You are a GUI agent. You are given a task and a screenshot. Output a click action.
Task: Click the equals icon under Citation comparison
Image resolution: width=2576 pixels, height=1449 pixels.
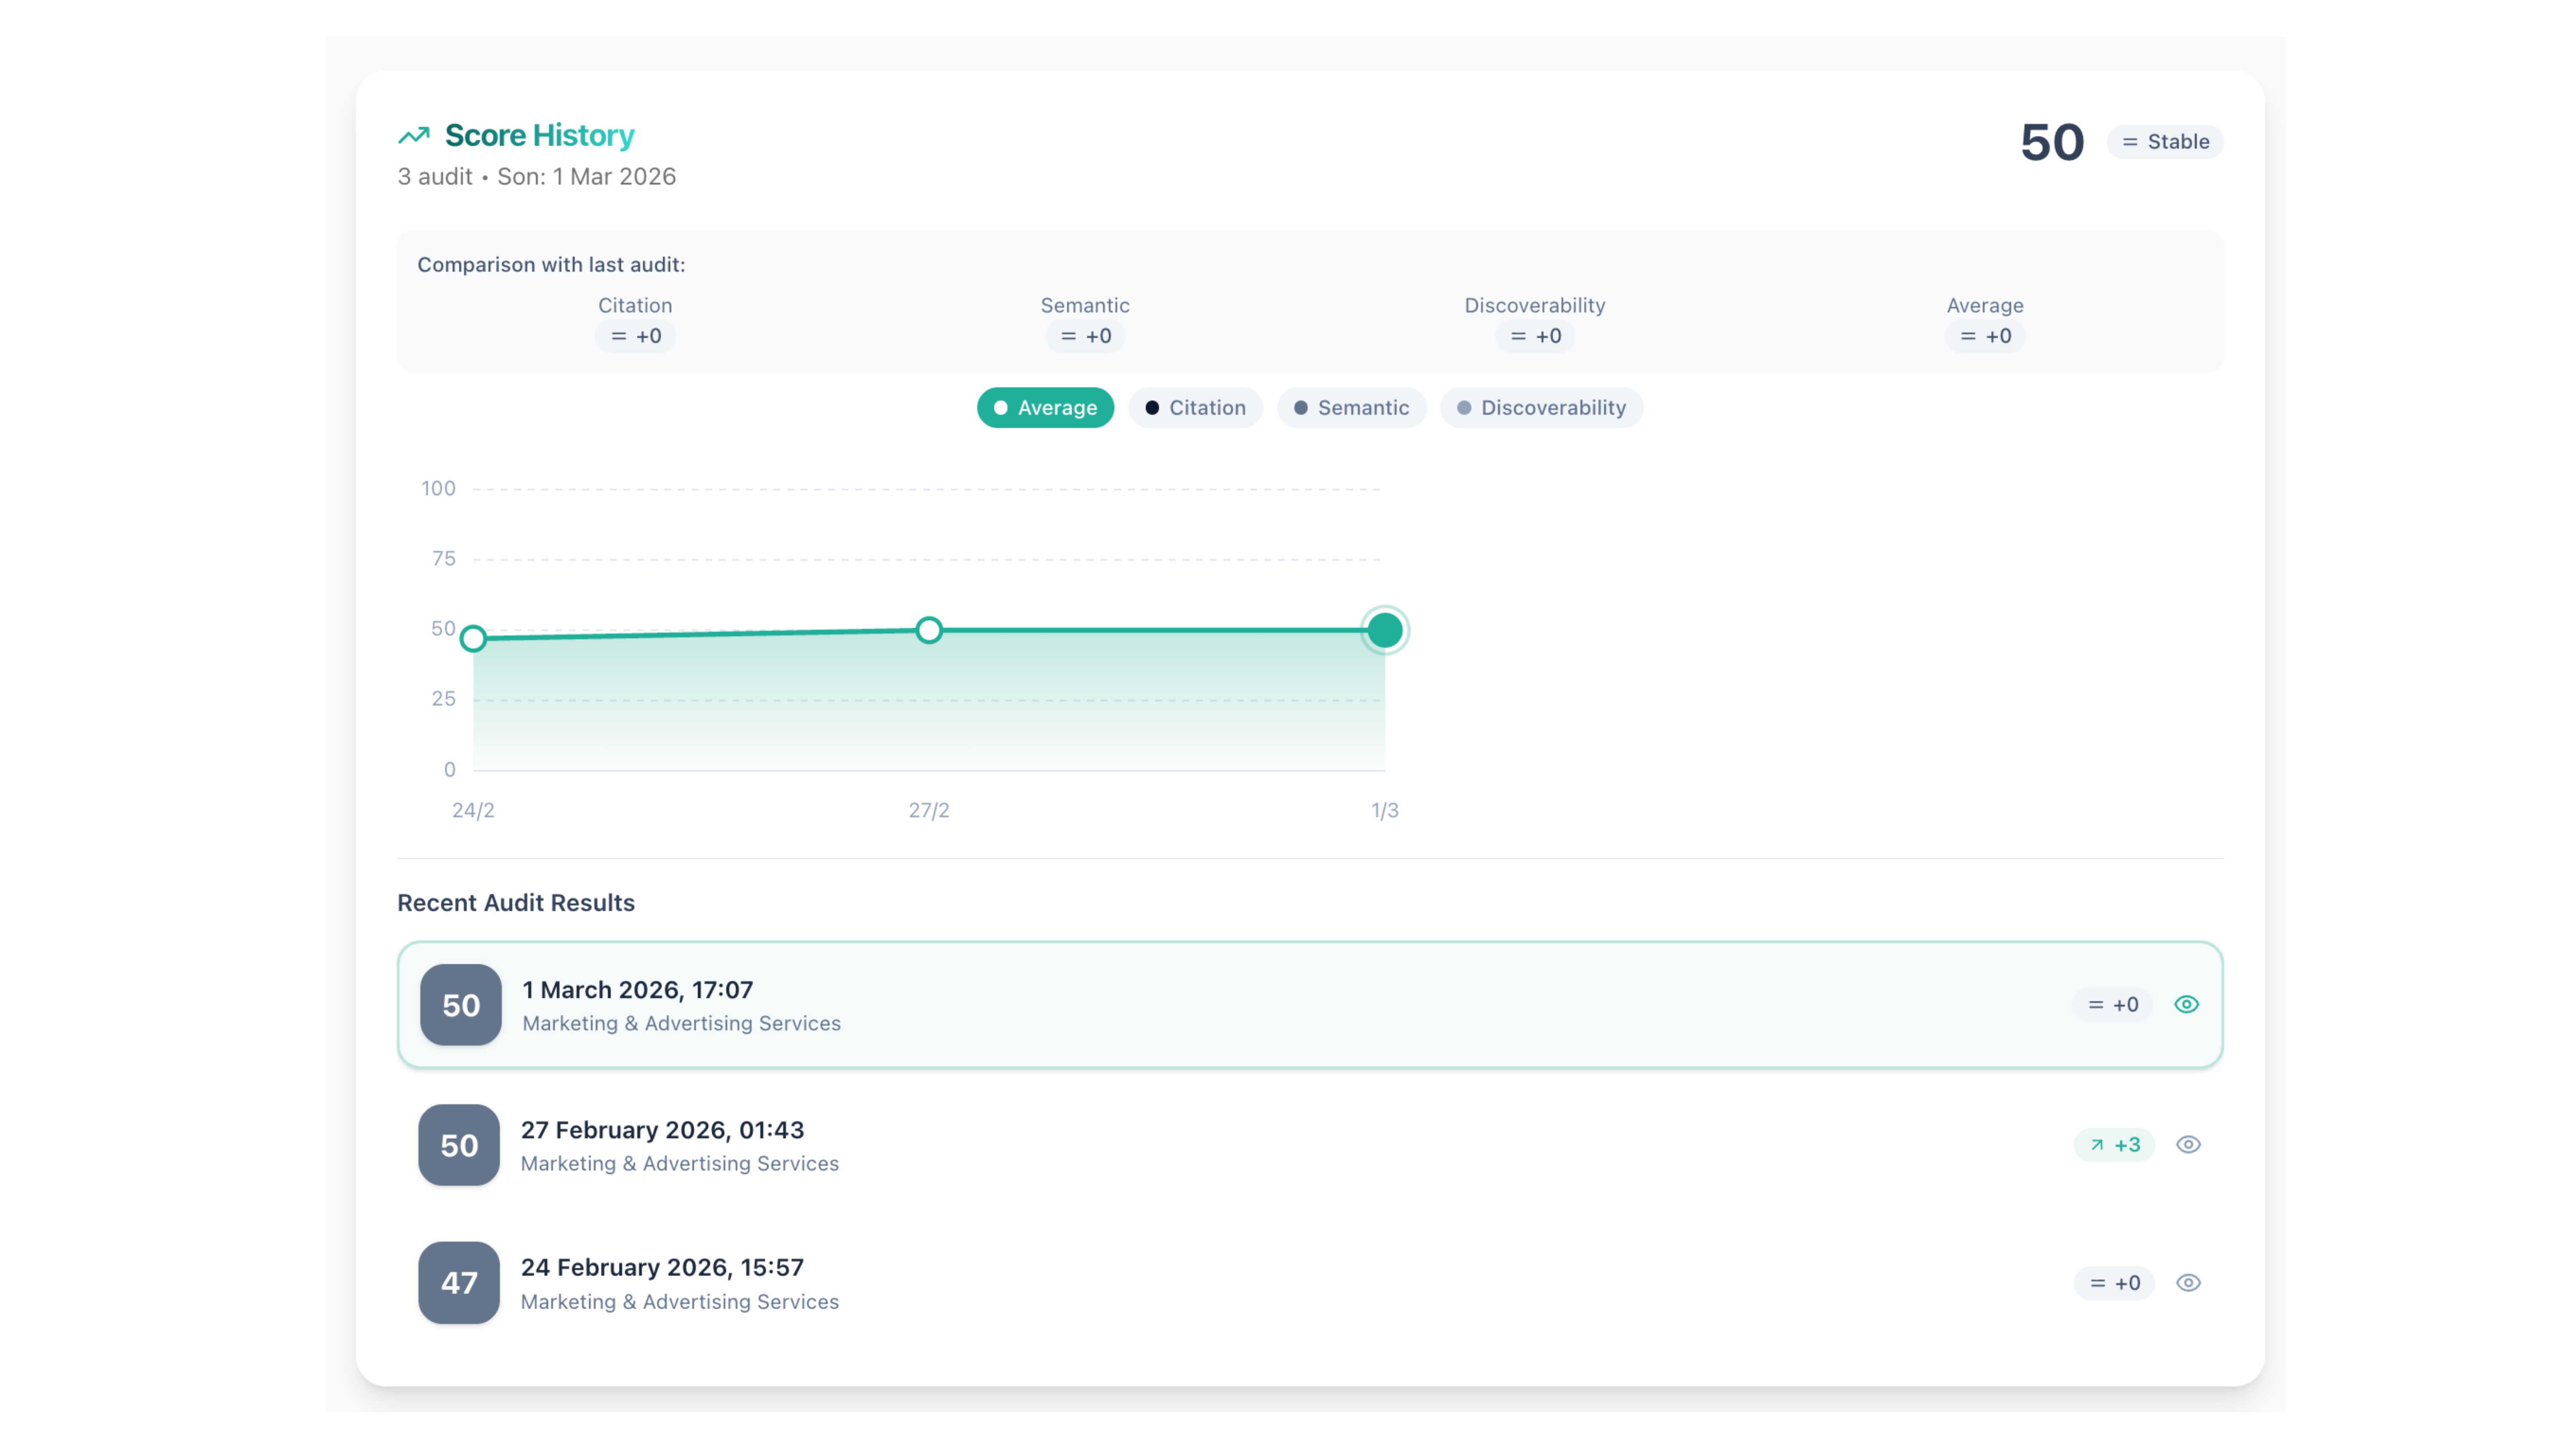(x=618, y=336)
